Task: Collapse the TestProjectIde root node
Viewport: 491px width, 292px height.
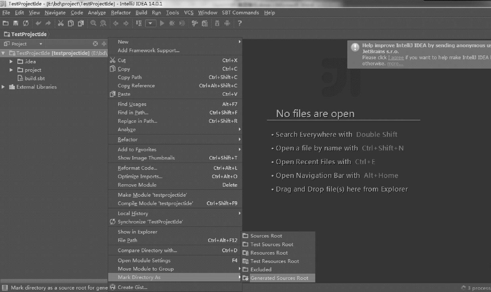Action: point(3,53)
